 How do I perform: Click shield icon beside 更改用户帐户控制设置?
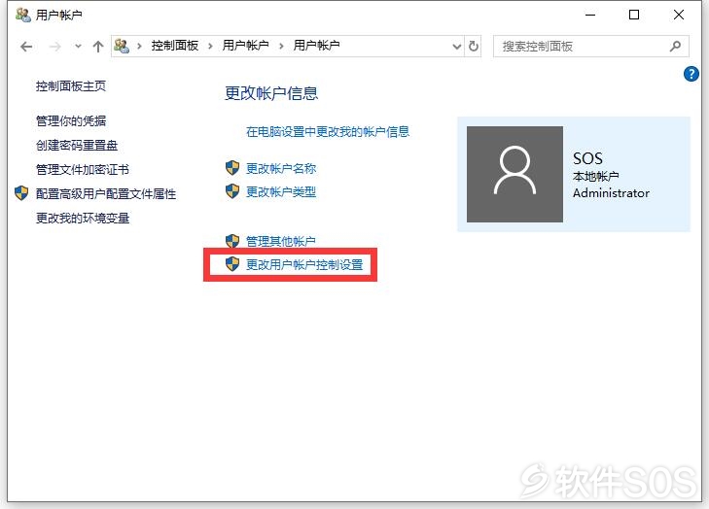click(x=232, y=264)
